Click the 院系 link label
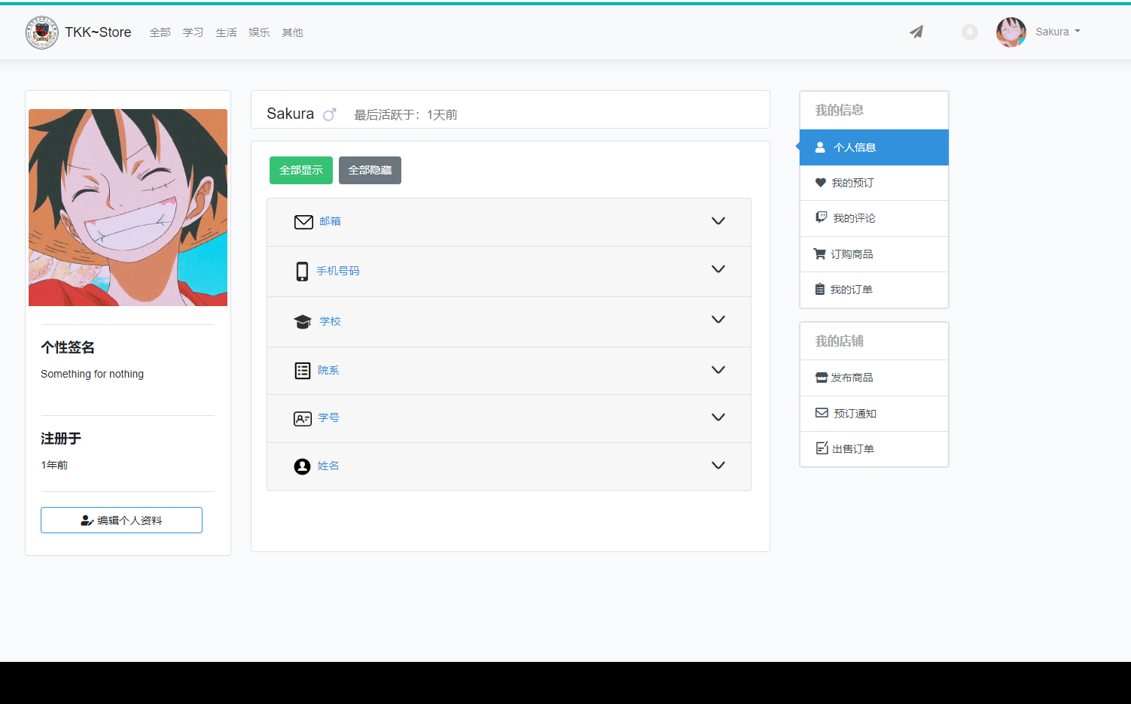Viewport: 1131px width, 704px height. [328, 370]
